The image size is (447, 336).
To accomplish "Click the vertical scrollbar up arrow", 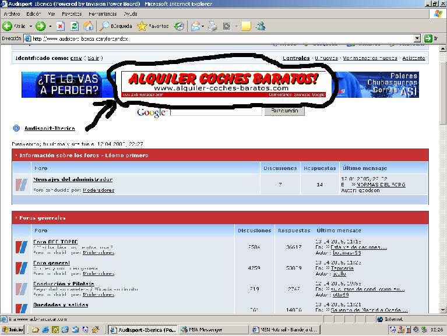I will click(443, 49).
